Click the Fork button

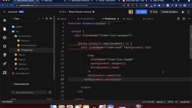(x=154, y=12)
